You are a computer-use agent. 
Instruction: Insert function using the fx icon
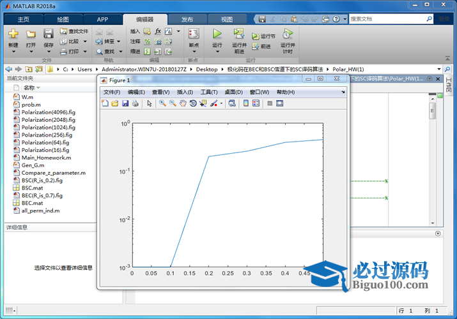click(158, 31)
